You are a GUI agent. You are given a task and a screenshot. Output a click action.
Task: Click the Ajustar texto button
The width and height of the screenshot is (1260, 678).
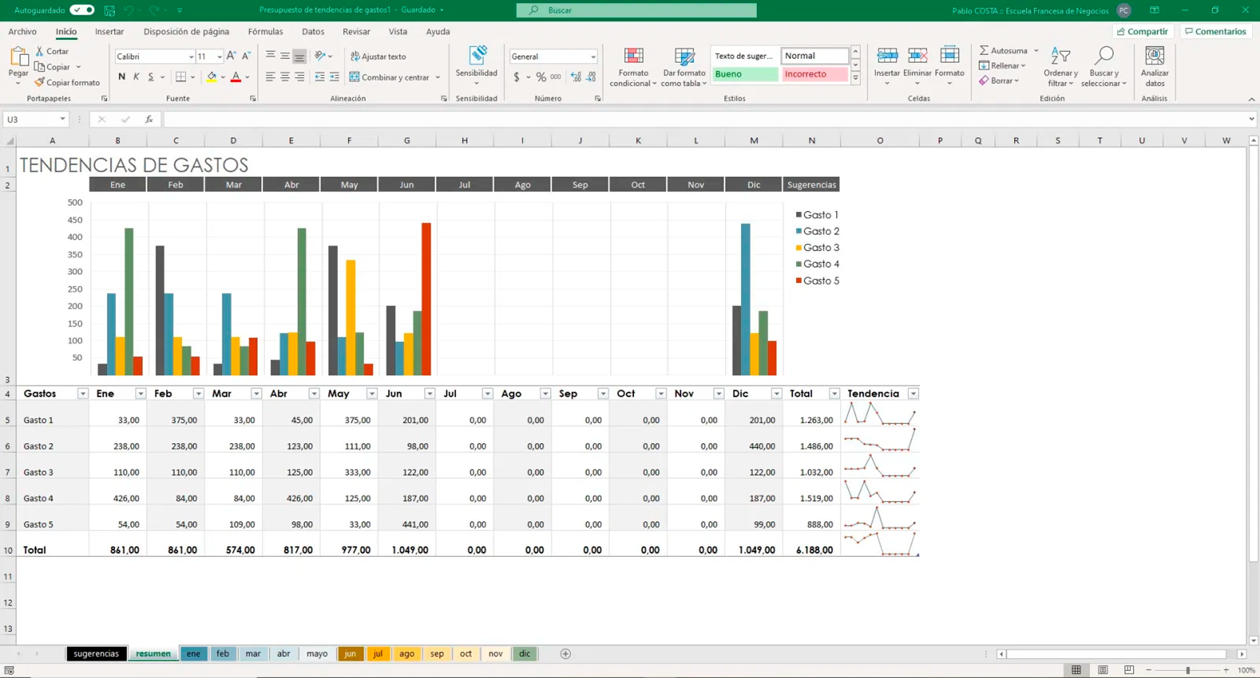tap(379, 56)
